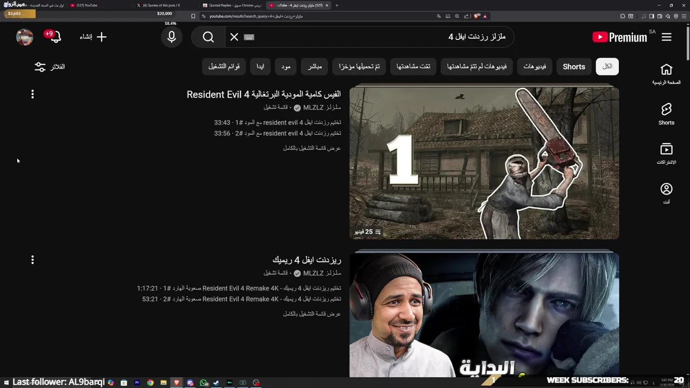This screenshot has height=388, width=690.
Task: Select the All chip (الكل)
Action: point(607,66)
